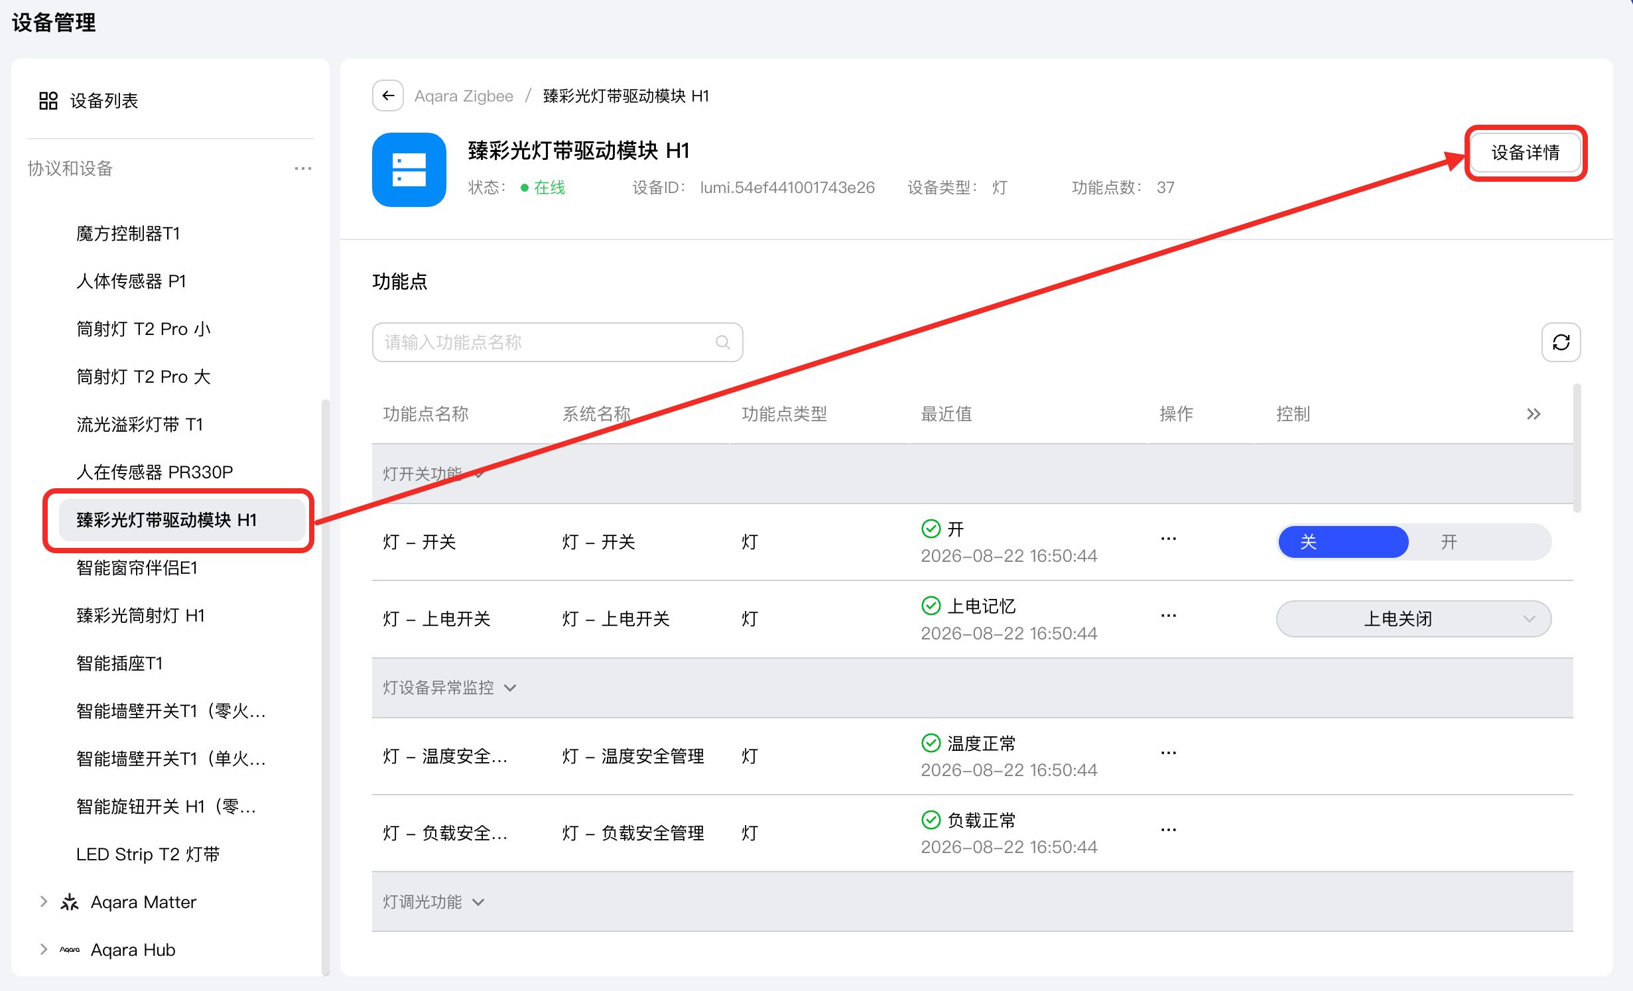Screen dimensions: 1633x991
Task: Click the blue device icon for 臻彩光灯带驱动模块 H1
Action: point(409,170)
